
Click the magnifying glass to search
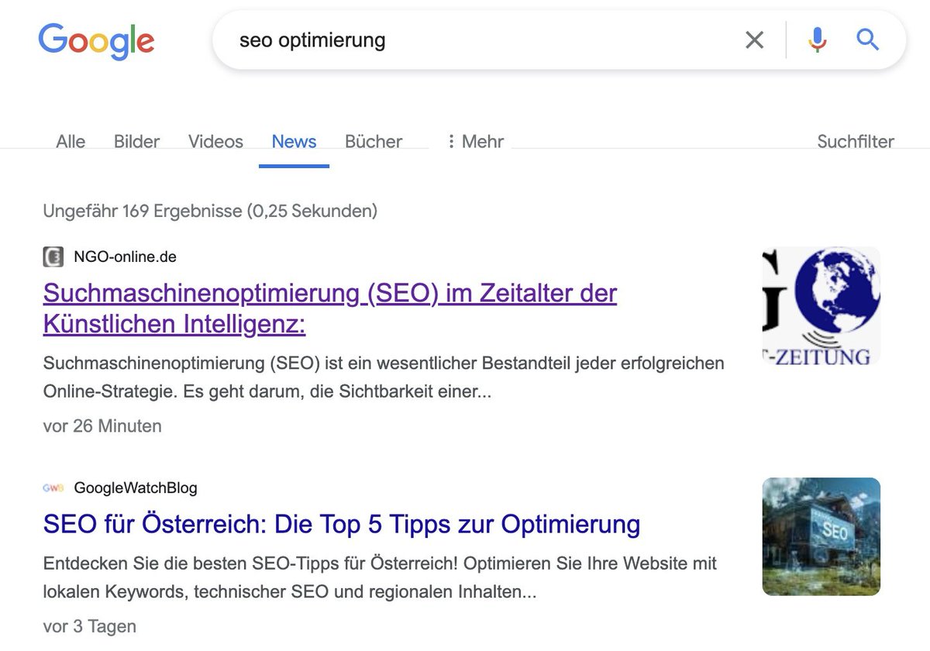pos(867,40)
